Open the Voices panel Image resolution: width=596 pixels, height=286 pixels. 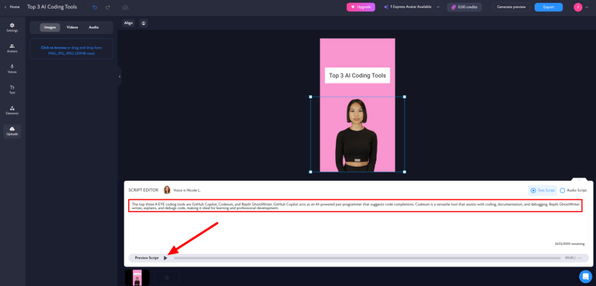click(x=12, y=69)
